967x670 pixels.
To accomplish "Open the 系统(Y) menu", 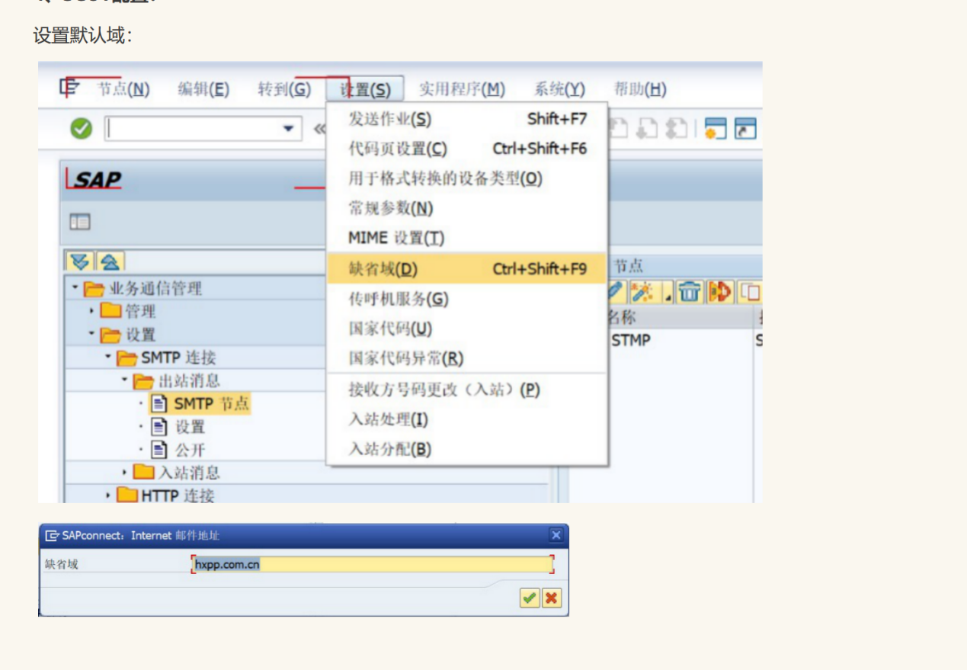I will [559, 89].
